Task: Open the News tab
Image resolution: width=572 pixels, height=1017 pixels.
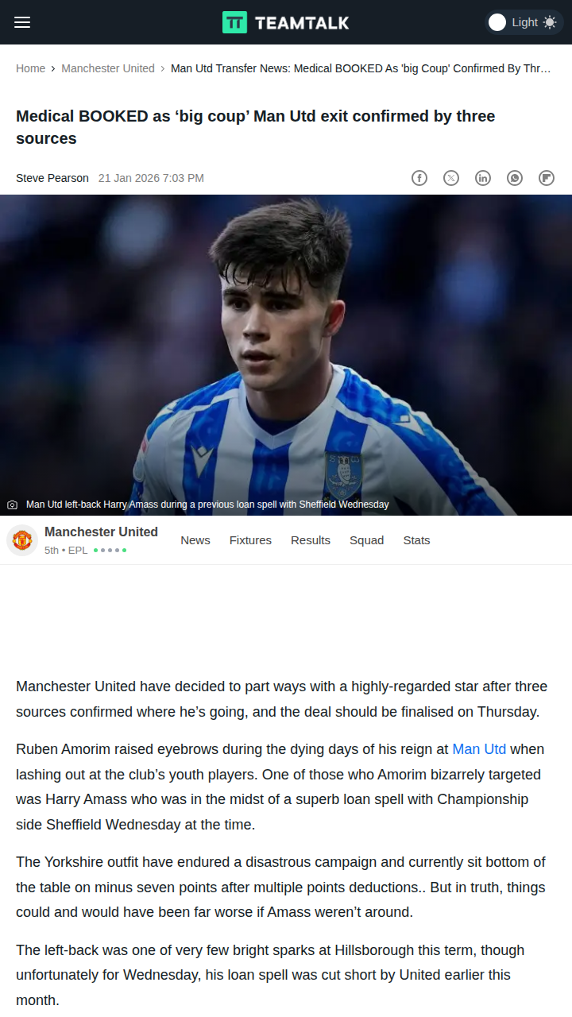Action: click(195, 540)
